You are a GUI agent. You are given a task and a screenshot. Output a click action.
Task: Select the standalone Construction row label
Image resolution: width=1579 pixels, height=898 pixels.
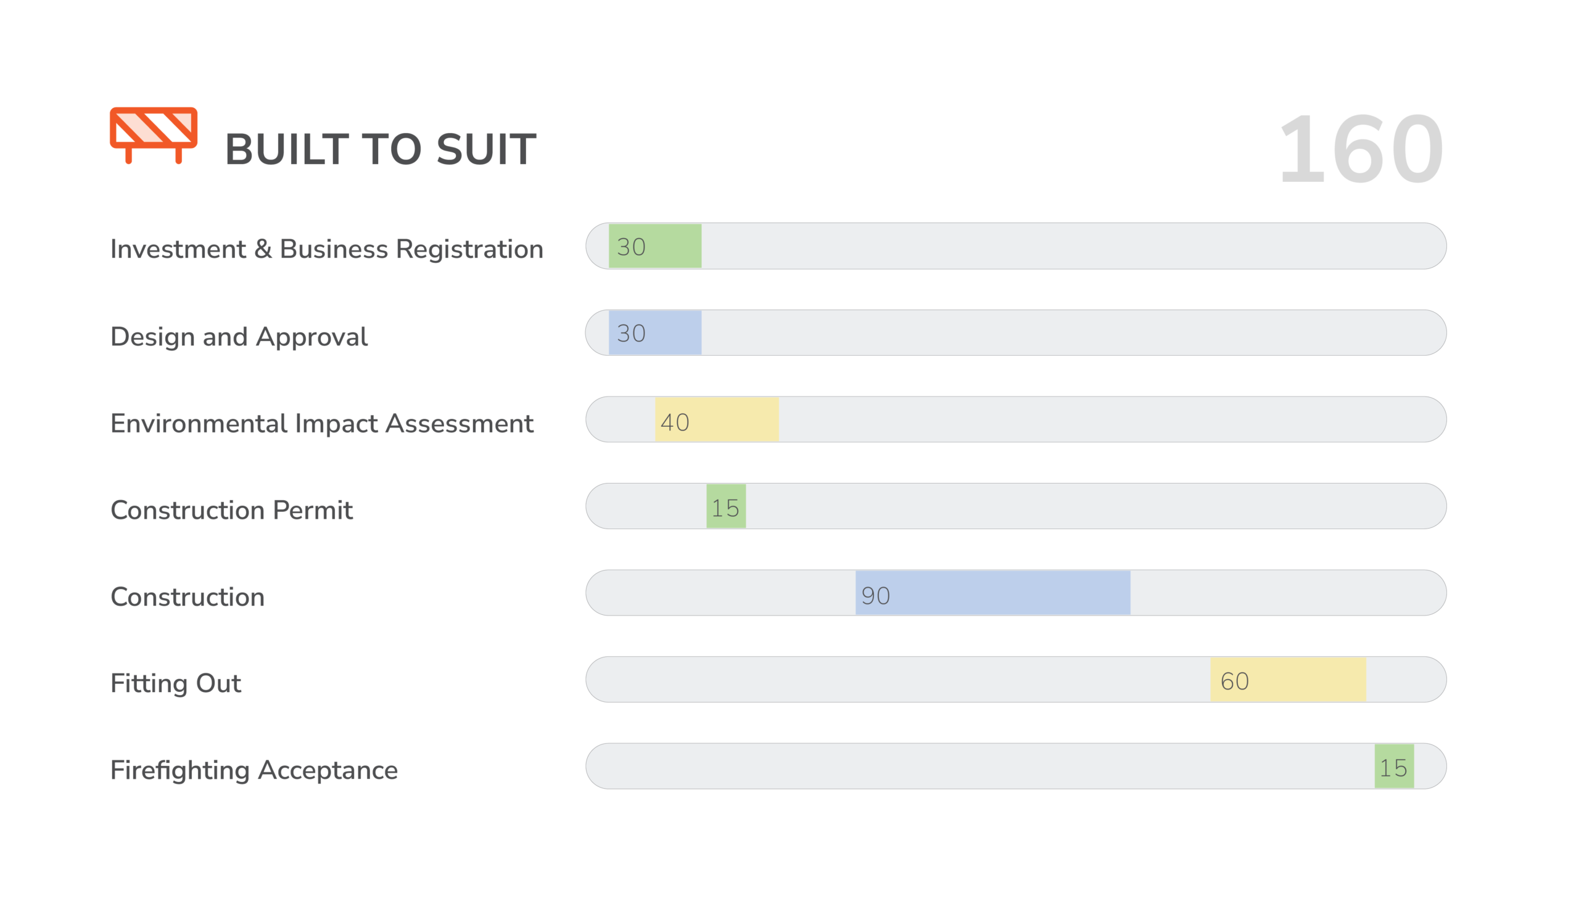pyautogui.click(x=188, y=597)
